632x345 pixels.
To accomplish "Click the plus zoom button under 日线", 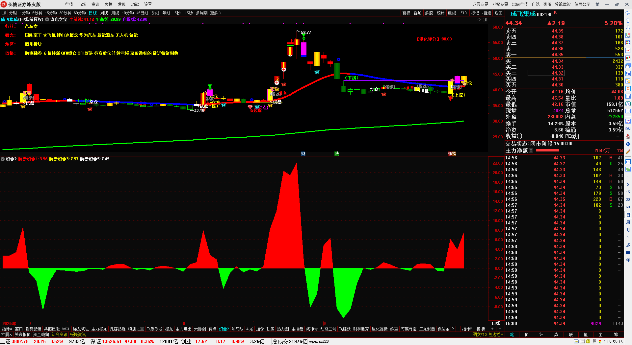I will pyautogui.click(x=492, y=329).
